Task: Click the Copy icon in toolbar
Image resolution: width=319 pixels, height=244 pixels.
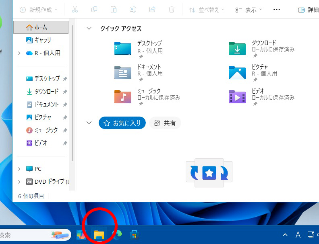Action: pyautogui.click(x=94, y=10)
